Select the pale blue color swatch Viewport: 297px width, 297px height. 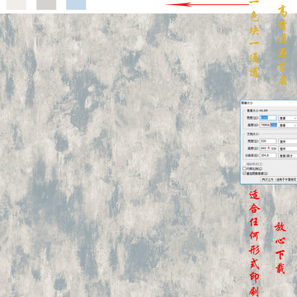(76, 5)
